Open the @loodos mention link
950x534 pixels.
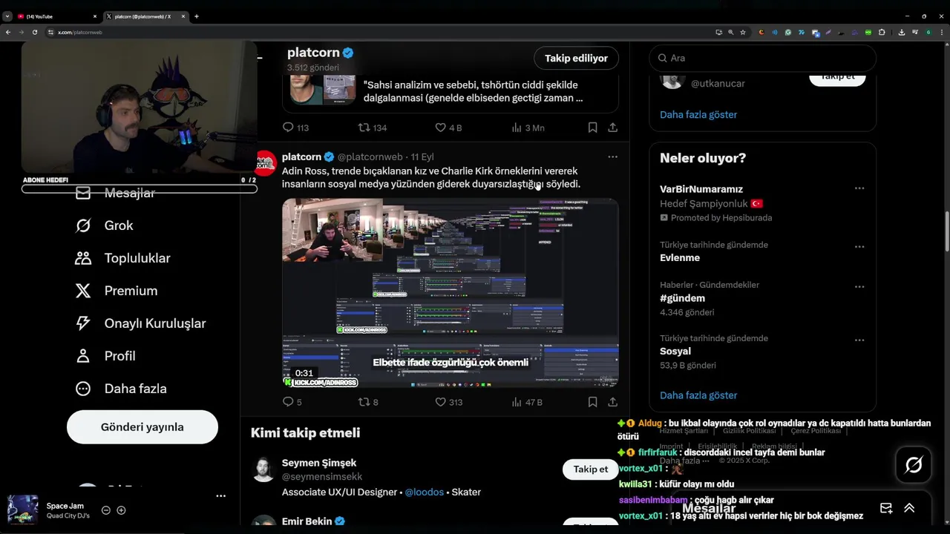(424, 492)
